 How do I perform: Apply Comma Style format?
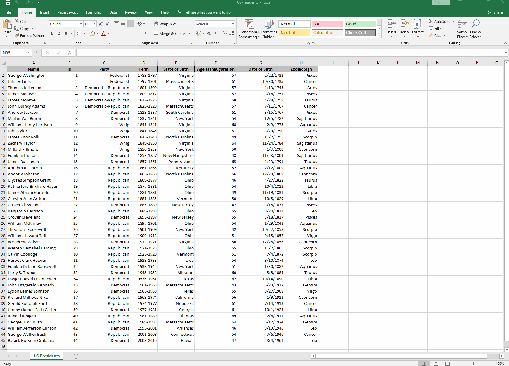[215, 33]
